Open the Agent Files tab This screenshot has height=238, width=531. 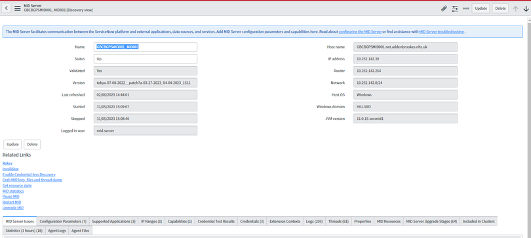pyautogui.click(x=80, y=231)
